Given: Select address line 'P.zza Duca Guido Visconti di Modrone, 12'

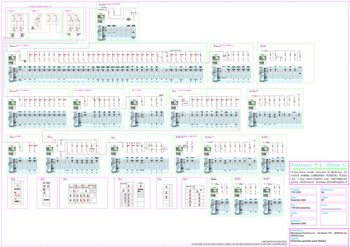Looking at the screenshot, I should point(319,173).
